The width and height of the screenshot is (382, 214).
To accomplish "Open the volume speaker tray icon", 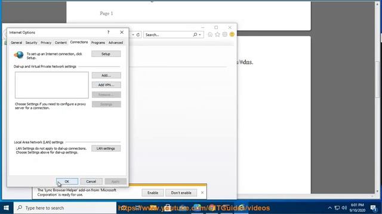I will [x=344, y=208].
